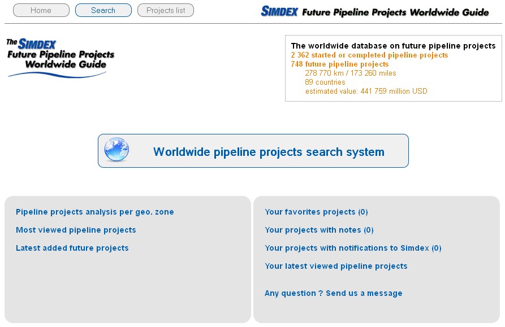Open the Projects list tab

166,10
